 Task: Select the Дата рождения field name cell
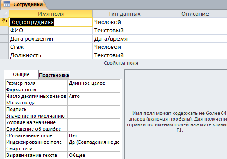(x=51, y=39)
